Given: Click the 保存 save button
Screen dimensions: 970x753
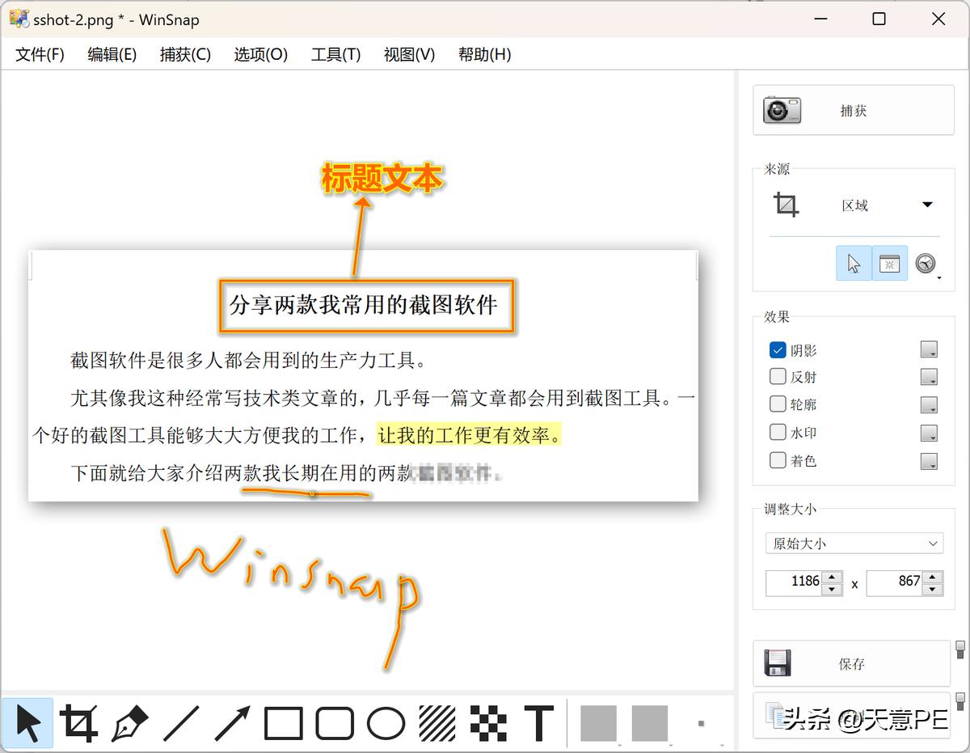Looking at the screenshot, I should tap(851, 663).
